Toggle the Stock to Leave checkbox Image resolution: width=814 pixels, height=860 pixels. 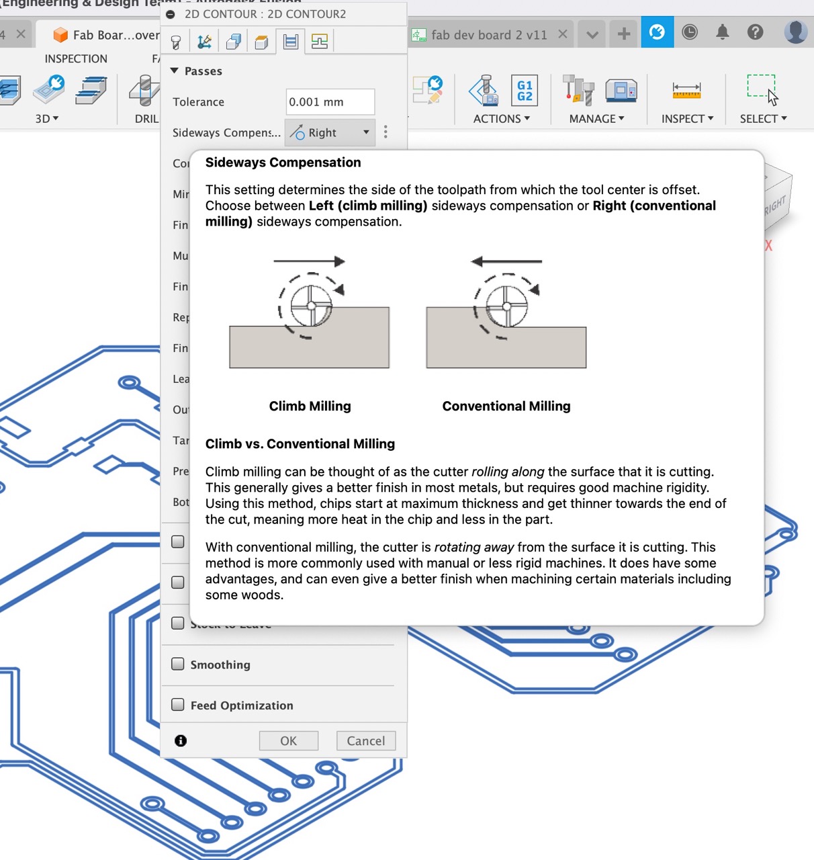(x=178, y=623)
